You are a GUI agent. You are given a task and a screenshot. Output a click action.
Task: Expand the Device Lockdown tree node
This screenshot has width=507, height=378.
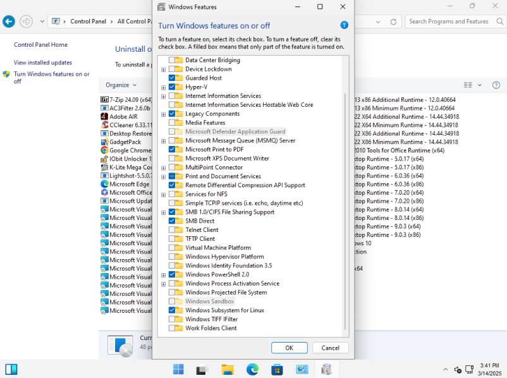[x=163, y=70]
